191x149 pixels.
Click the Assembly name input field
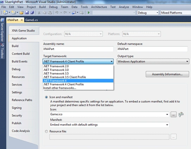[x=78, y=49]
